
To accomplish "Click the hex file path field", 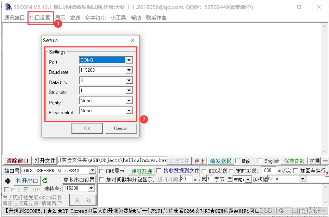I will point(112,161).
